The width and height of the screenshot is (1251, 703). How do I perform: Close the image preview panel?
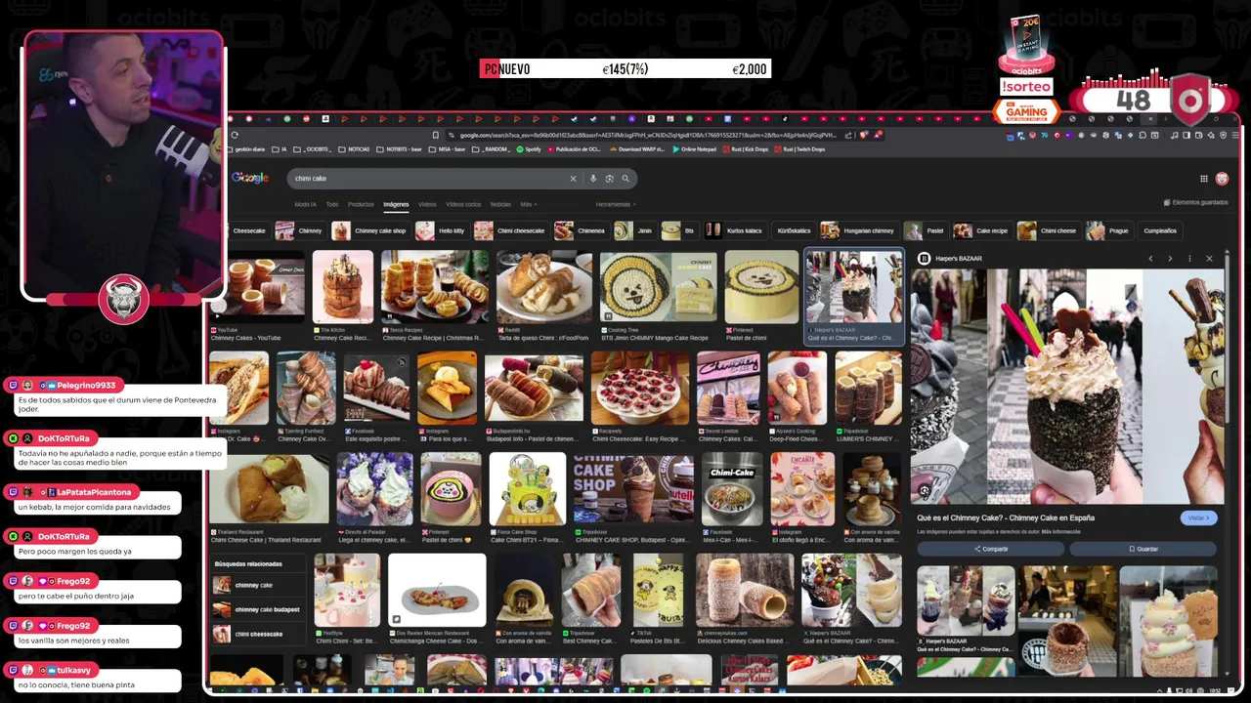1209,259
